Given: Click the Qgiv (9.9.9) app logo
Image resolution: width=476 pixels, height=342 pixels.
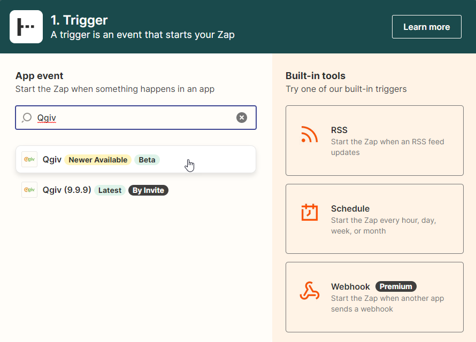Looking at the screenshot, I should point(29,190).
